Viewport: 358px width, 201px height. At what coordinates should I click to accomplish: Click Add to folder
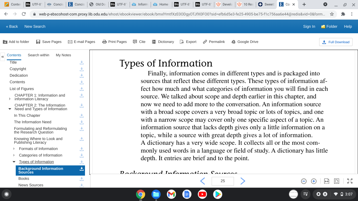click(x=16, y=42)
